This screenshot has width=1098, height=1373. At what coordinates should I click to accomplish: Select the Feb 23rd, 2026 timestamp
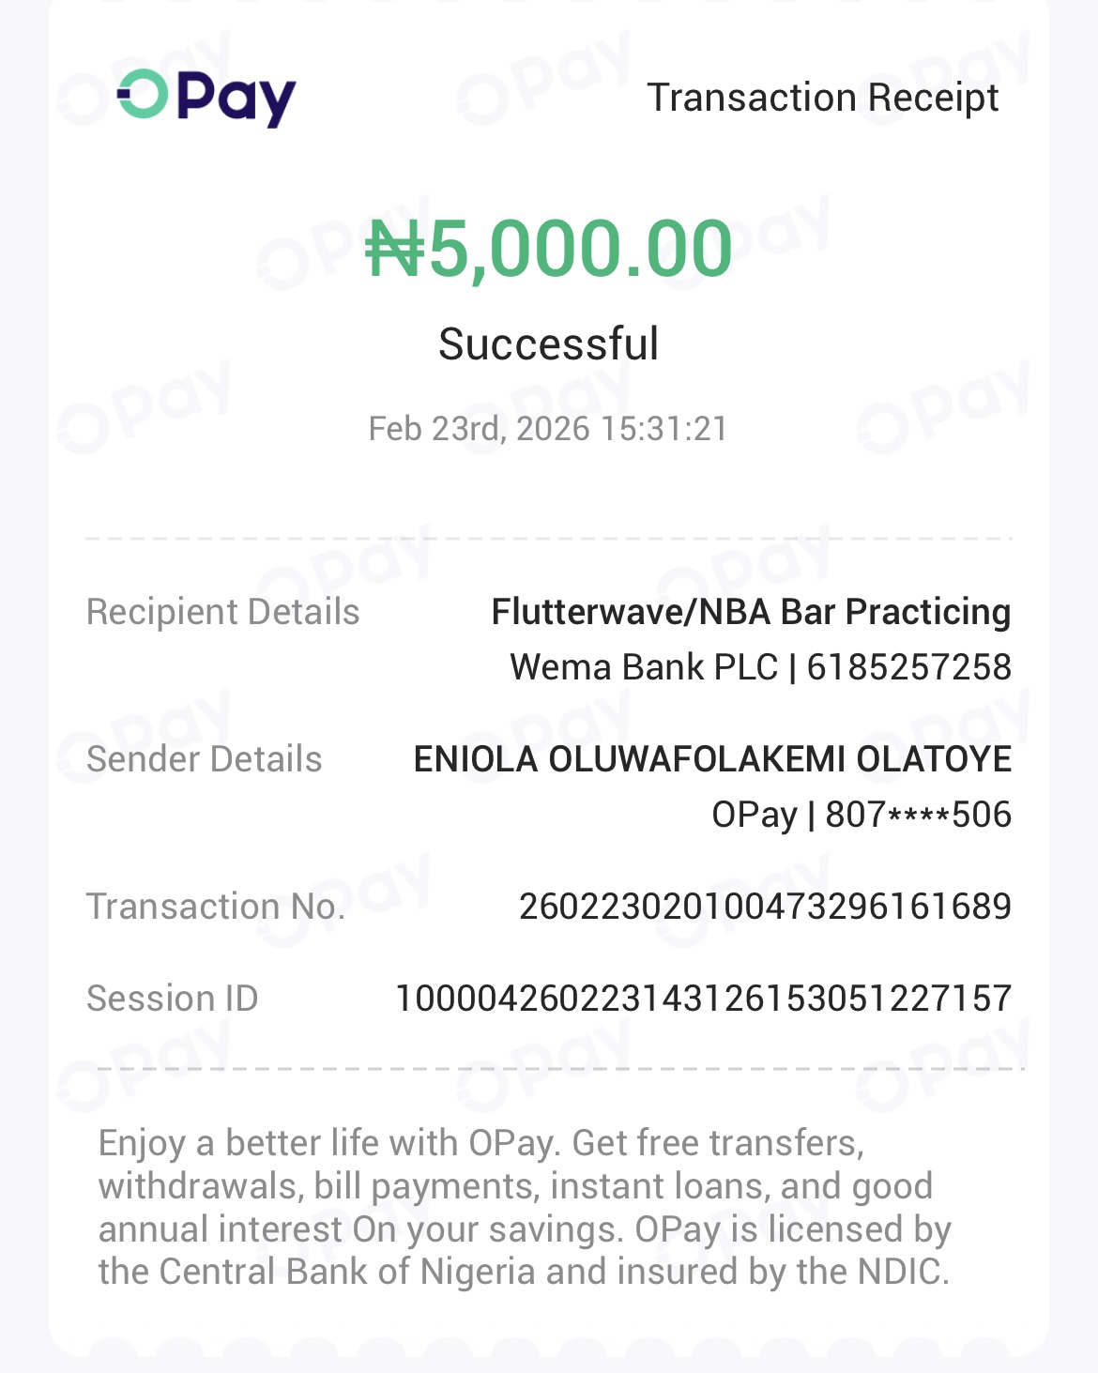click(548, 429)
